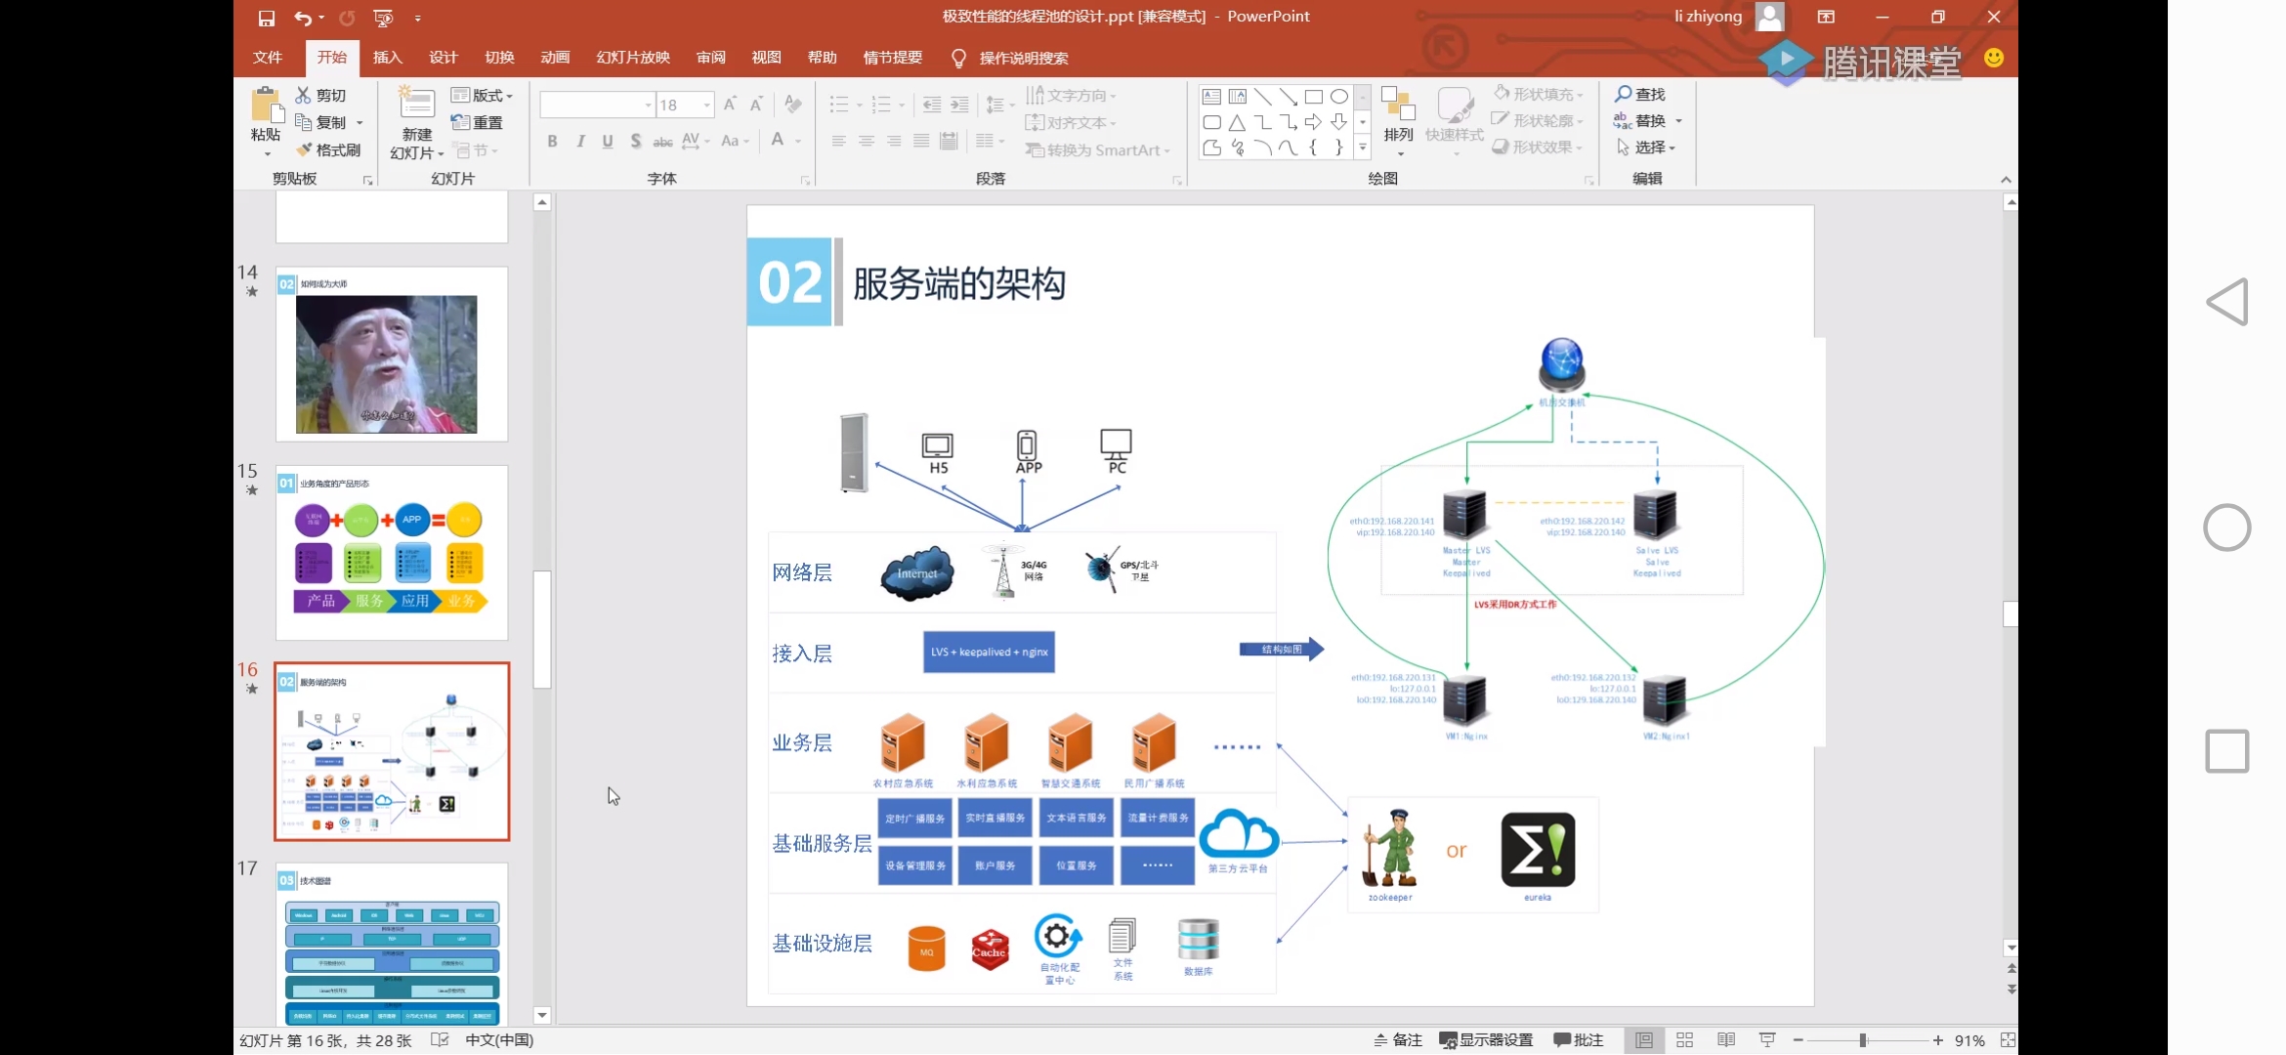Open the shapes gallery more arrow
Screen dimensions: 2286x1055
click(x=1362, y=148)
